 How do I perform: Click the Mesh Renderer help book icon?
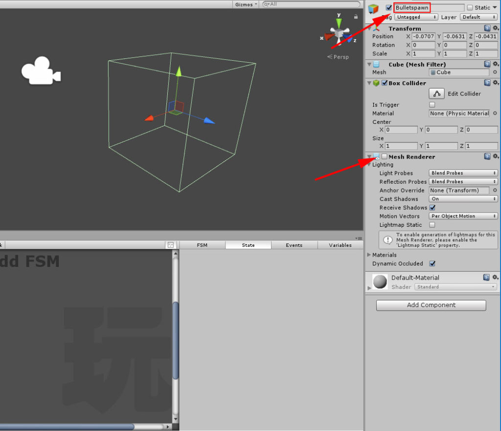pos(487,156)
